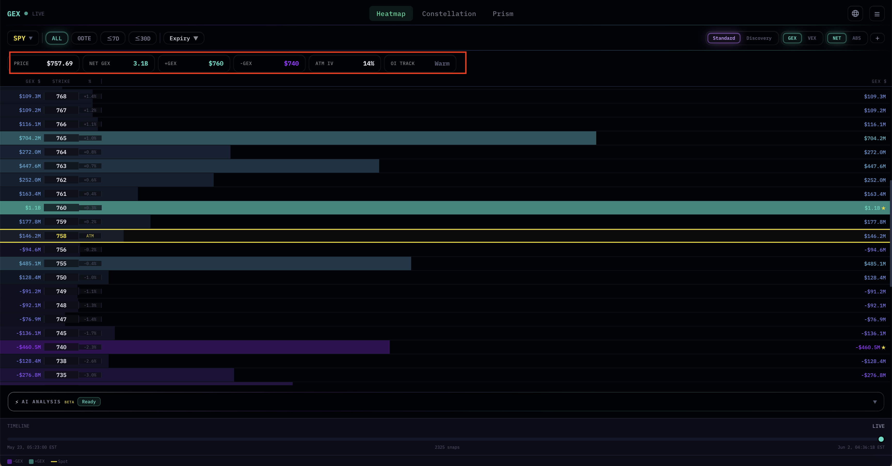
Task: Click the $485.1M value at right
Action: (x=875, y=264)
